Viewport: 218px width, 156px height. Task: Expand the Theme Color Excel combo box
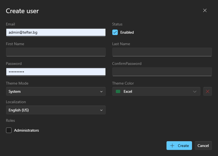coord(156,91)
